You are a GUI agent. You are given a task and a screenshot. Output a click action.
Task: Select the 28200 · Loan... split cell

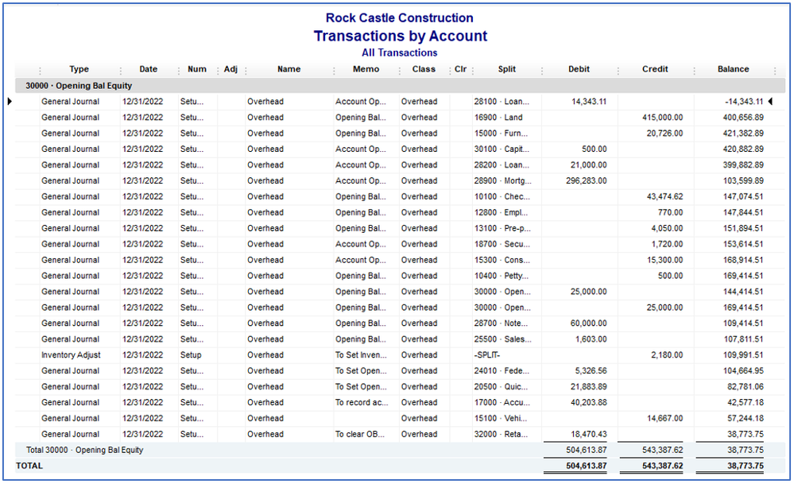point(502,165)
